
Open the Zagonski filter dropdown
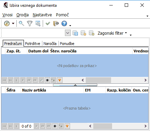tap(112, 33)
